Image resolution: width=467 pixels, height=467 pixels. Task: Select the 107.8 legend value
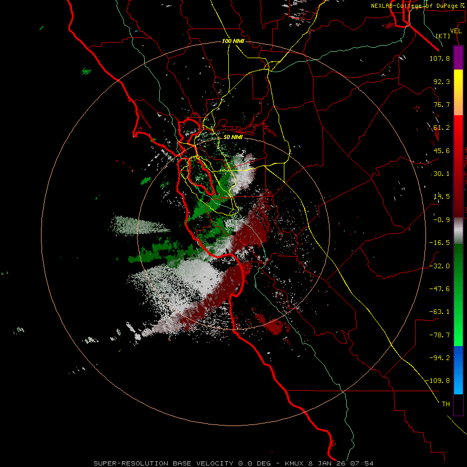pos(439,58)
